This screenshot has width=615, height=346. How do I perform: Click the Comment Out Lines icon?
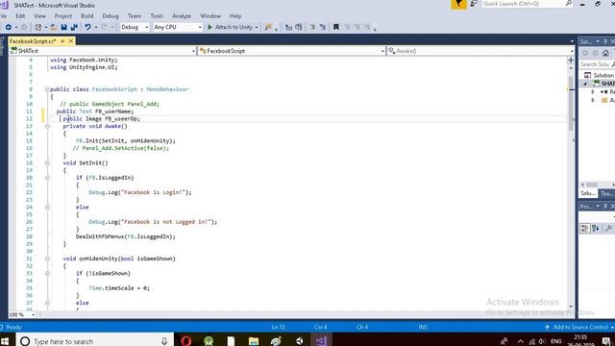click(x=288, y=27)
